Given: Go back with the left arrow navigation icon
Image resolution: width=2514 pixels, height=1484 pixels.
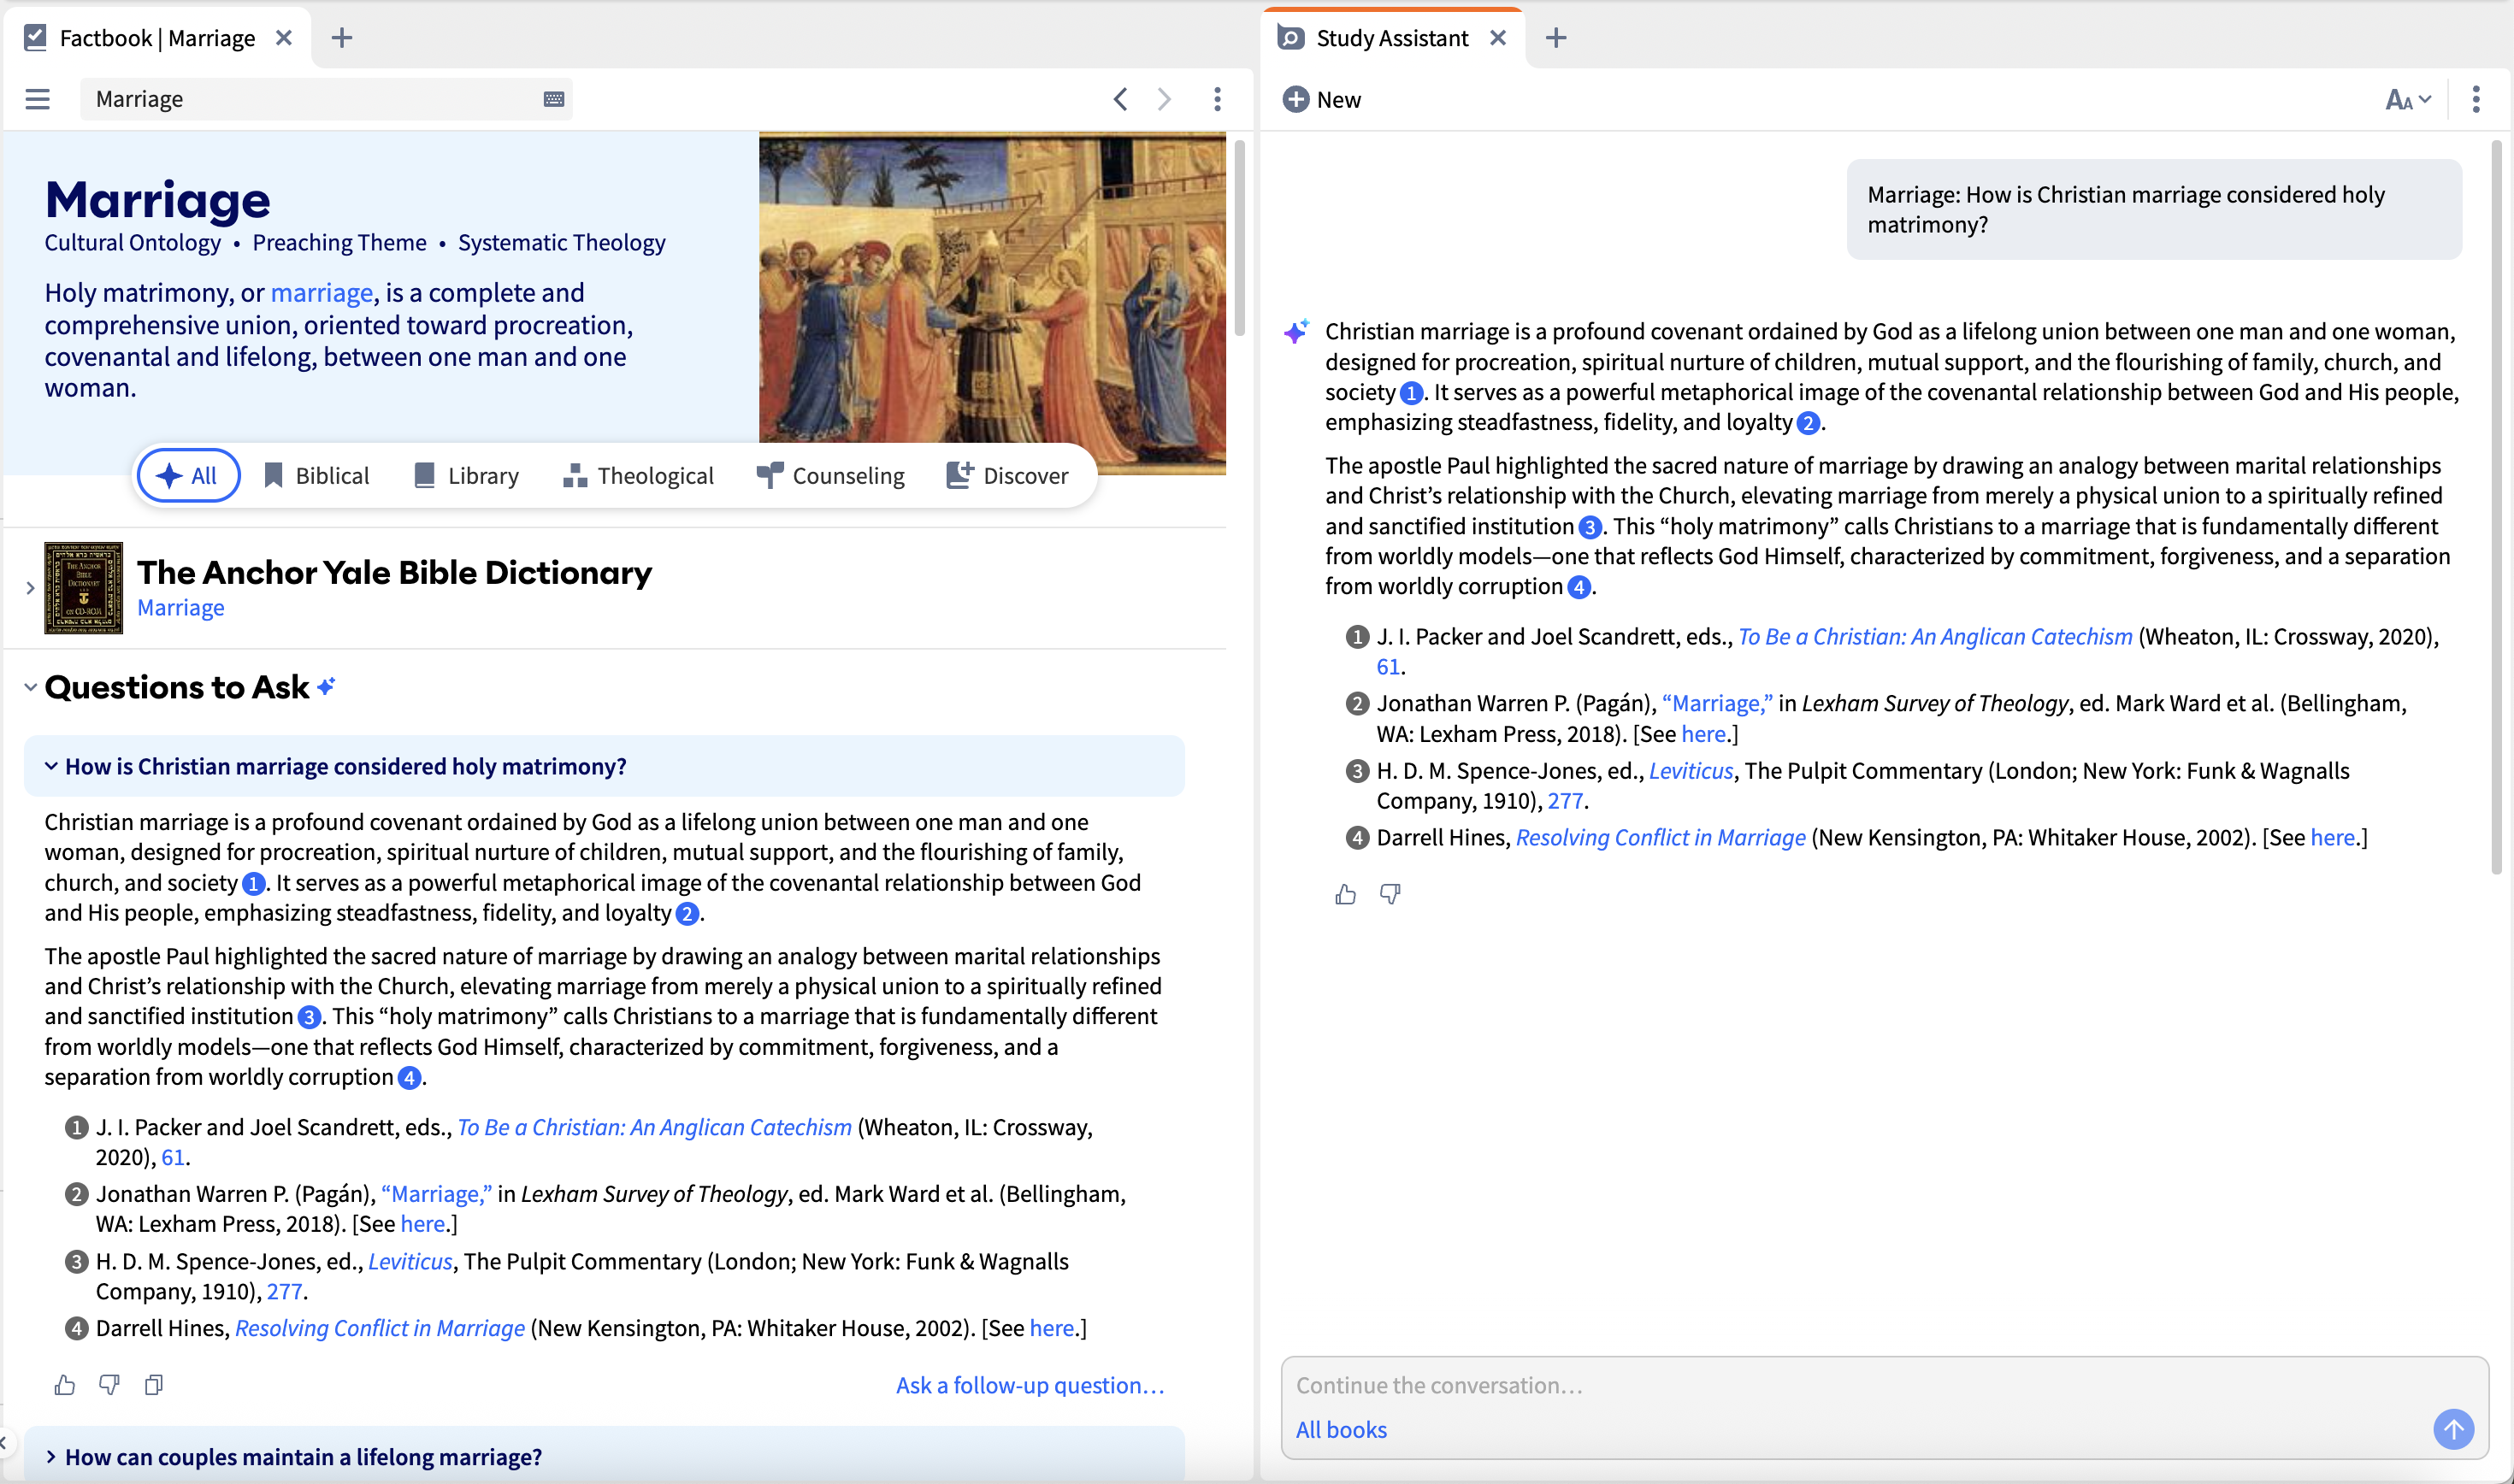Looking at the screenshot, I should tap(1120, 99).
